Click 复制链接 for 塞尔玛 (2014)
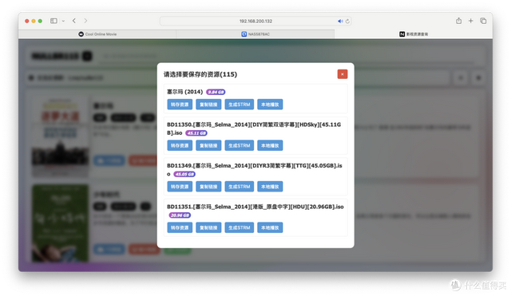The image size is (511, 296). pyautogui.click(x=208, y=105)
